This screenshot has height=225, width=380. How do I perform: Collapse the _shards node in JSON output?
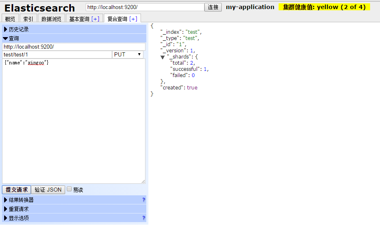[x=163, y=57]
